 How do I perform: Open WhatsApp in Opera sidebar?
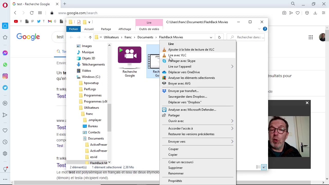5,64
